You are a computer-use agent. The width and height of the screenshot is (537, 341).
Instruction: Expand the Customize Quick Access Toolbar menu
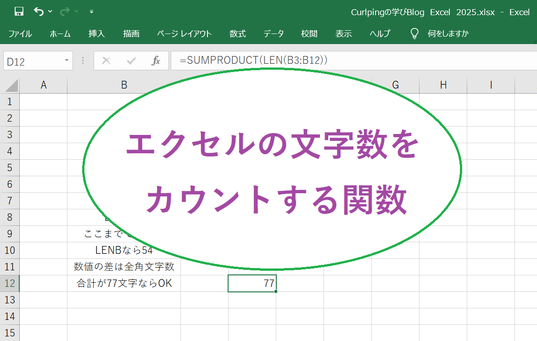click(91, 11)
